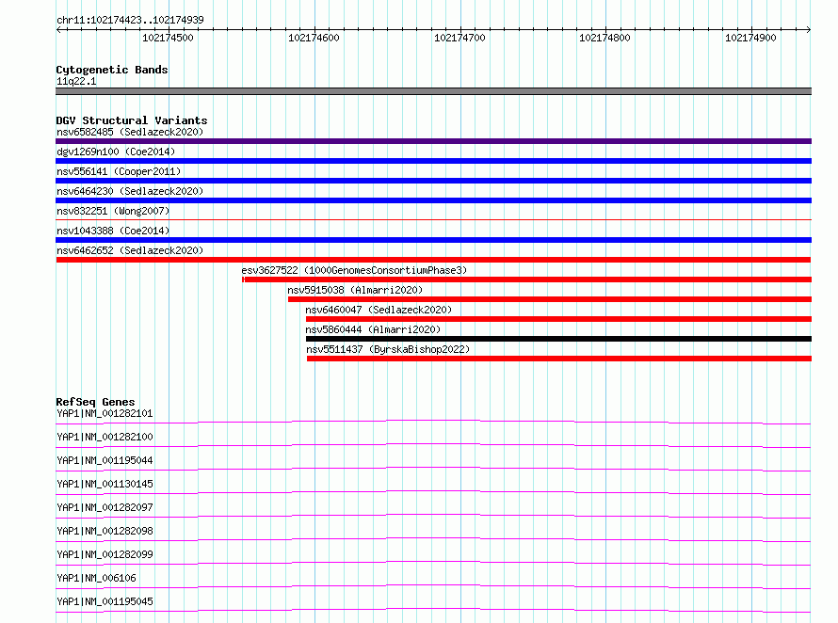Select transcript YAP1|NM_001282100

[x=105, y=437]
